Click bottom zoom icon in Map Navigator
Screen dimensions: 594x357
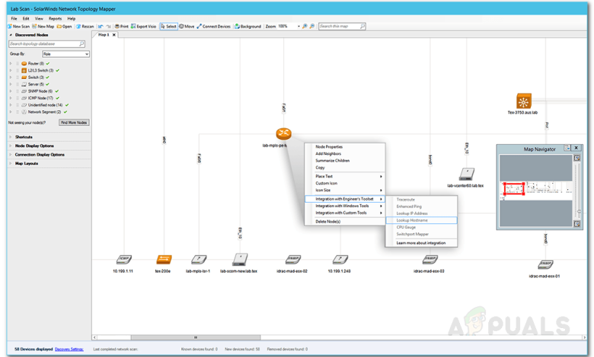click(577, 223)
